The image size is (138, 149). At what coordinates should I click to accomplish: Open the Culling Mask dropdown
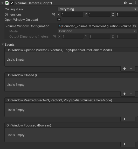tap(98, 9)
